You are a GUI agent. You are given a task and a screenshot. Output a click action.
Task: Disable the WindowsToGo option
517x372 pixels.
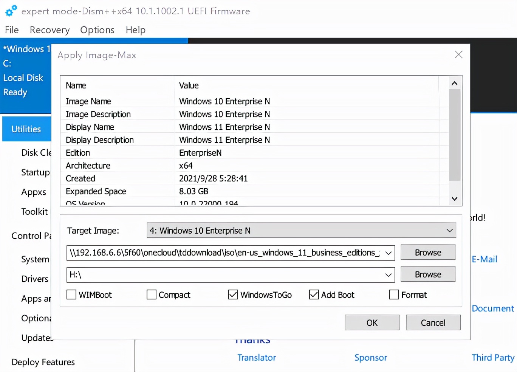pos(233,294)
